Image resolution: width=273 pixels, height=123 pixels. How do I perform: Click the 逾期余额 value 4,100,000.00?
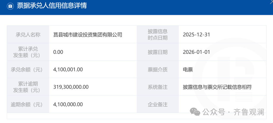pos(68,104)
